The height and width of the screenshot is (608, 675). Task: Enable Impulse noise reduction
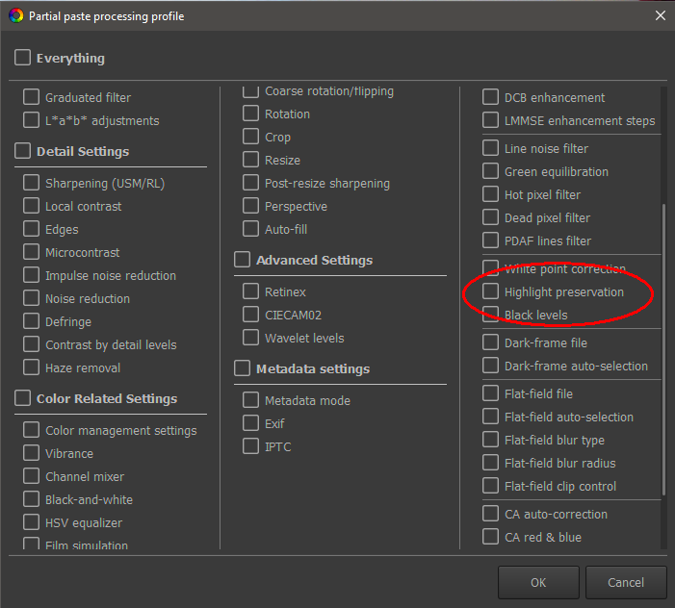point(31,275)
